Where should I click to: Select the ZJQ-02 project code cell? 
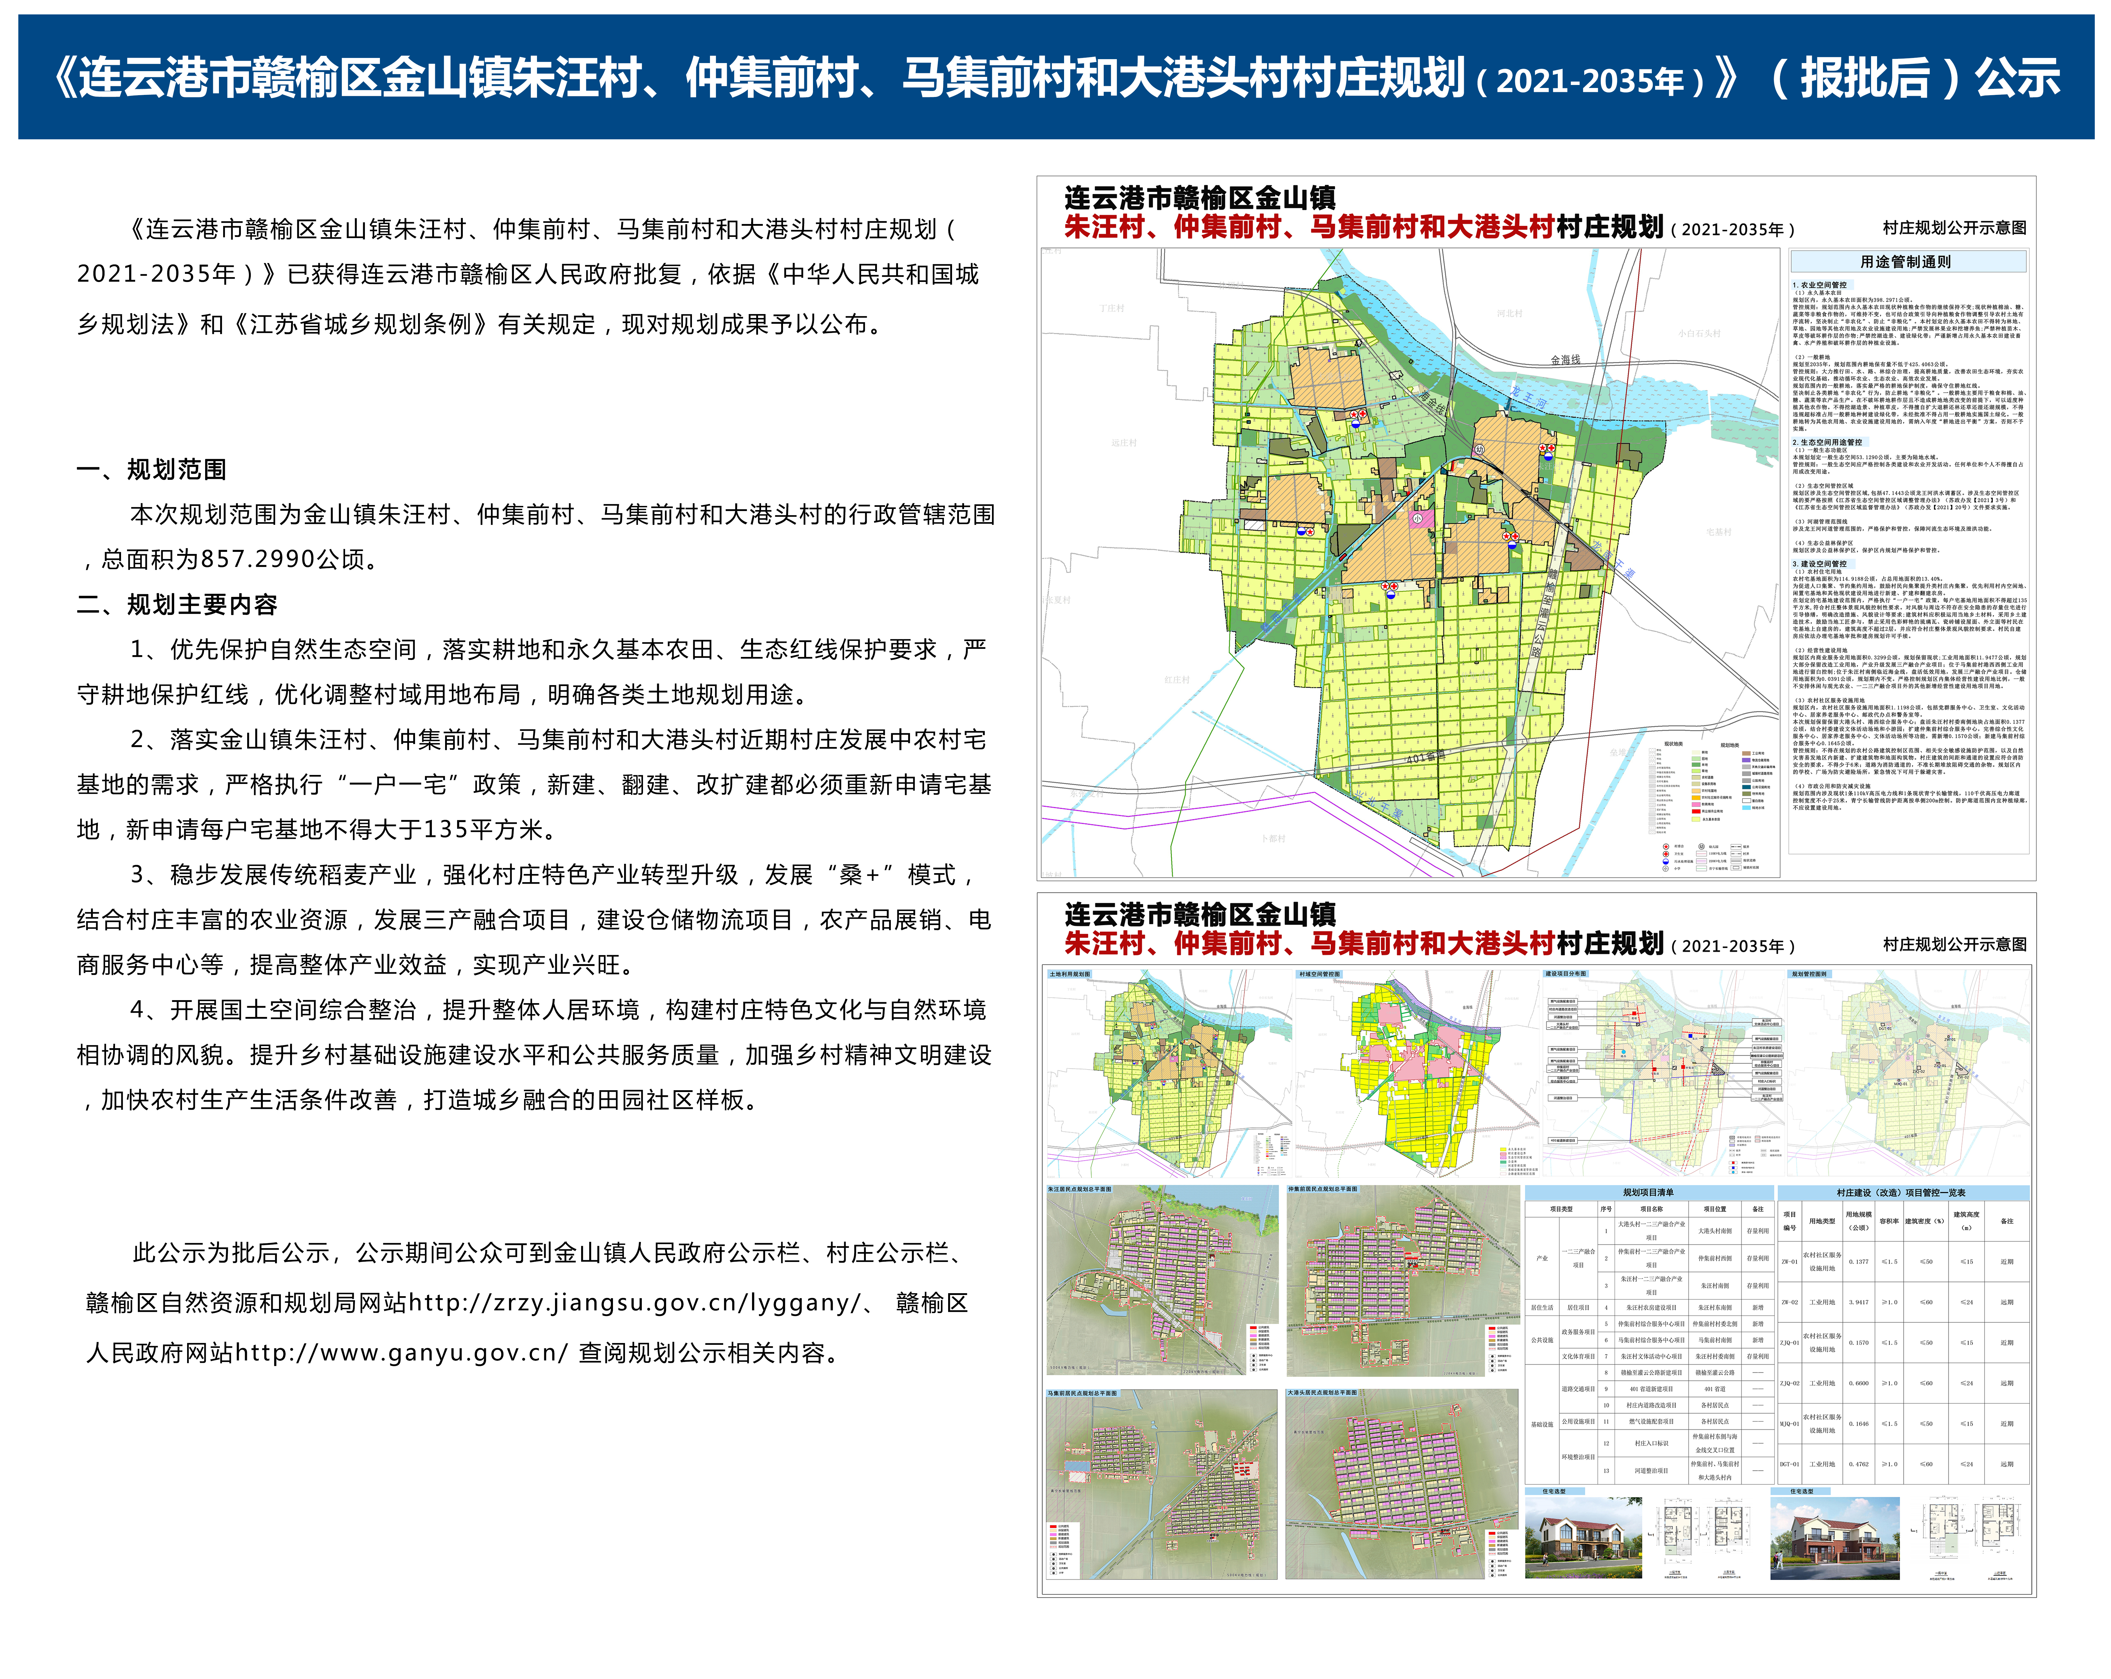tap(1790, 1383)
